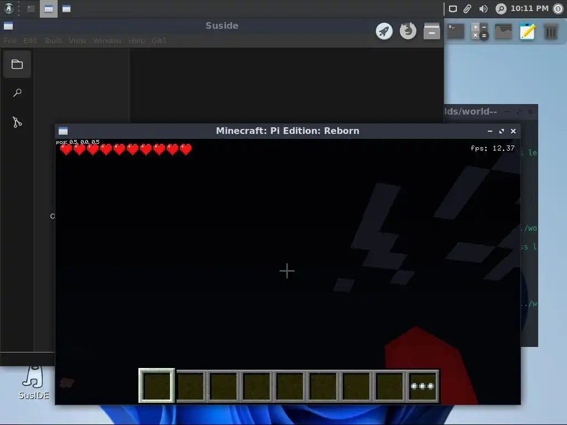The height and width of the screenshot is (425, 567).
Task: Switch to the terminal window in the taskbar
Action: (x=31, y=9)
